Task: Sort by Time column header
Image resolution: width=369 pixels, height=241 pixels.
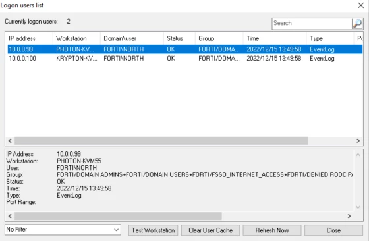Action: click(275, 38)
